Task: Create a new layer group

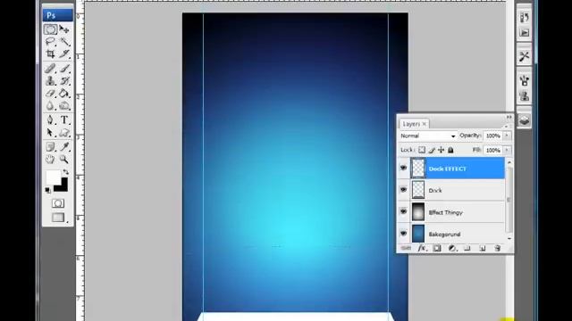Action: 467,248
